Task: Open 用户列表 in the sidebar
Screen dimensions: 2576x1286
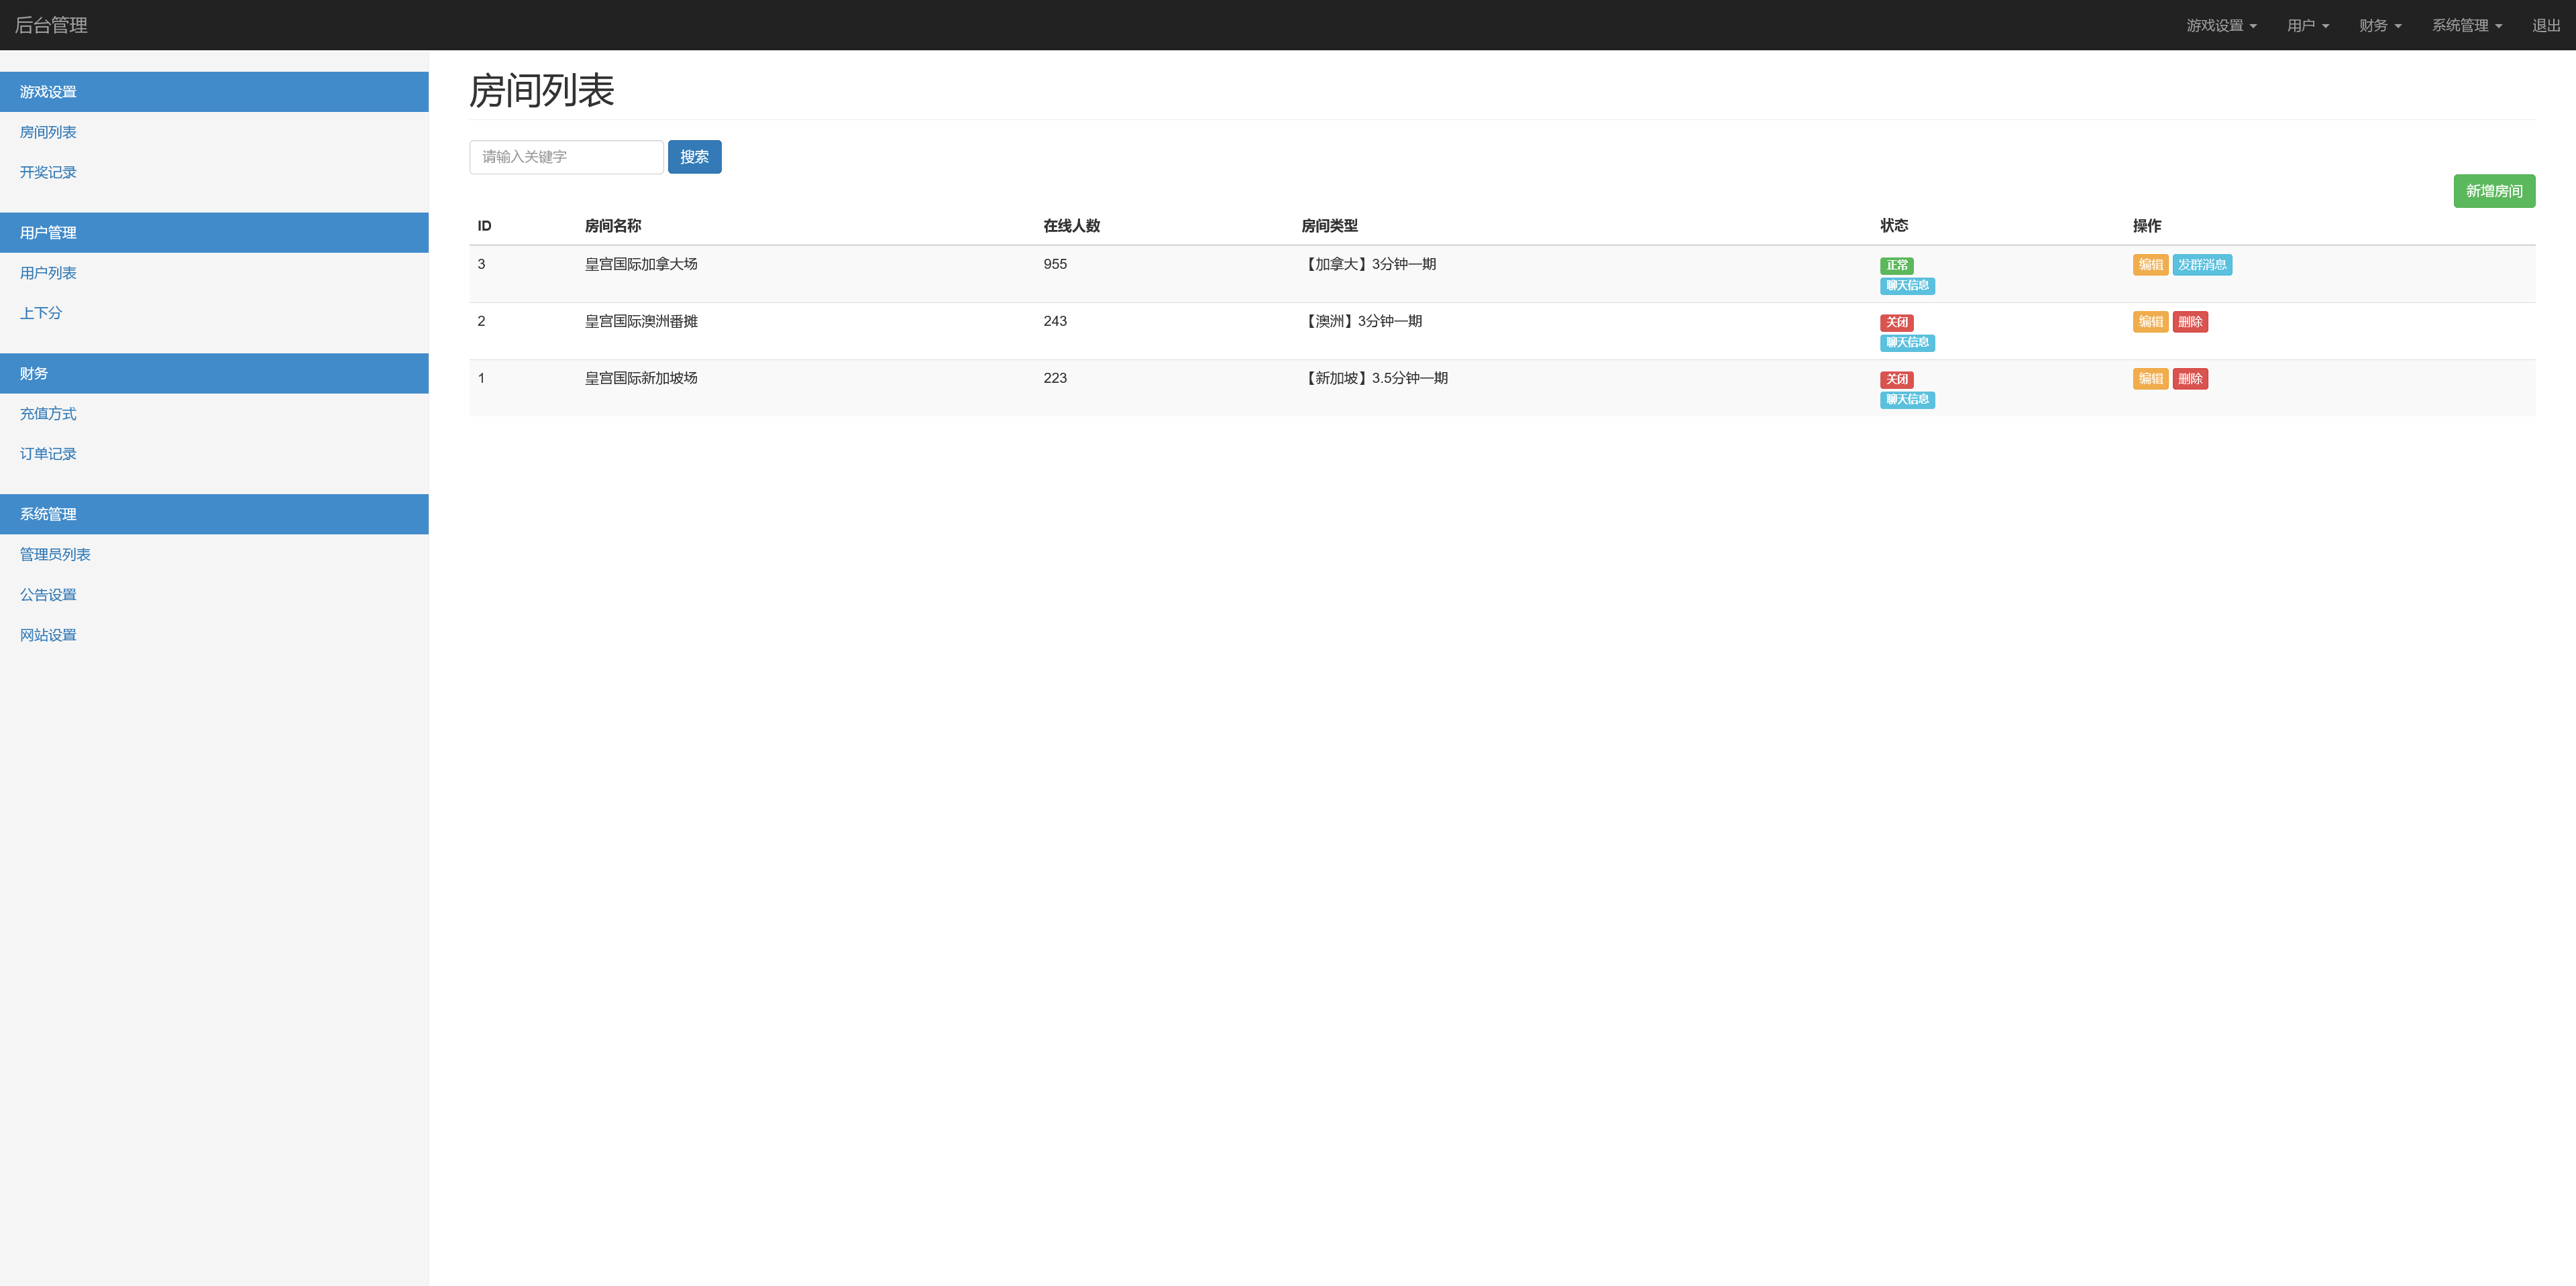Action: pyautogui.click(x=48, y=273)
